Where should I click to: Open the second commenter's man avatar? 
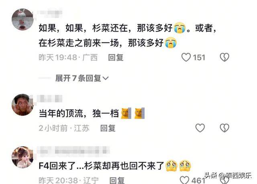tap(22, 104)
